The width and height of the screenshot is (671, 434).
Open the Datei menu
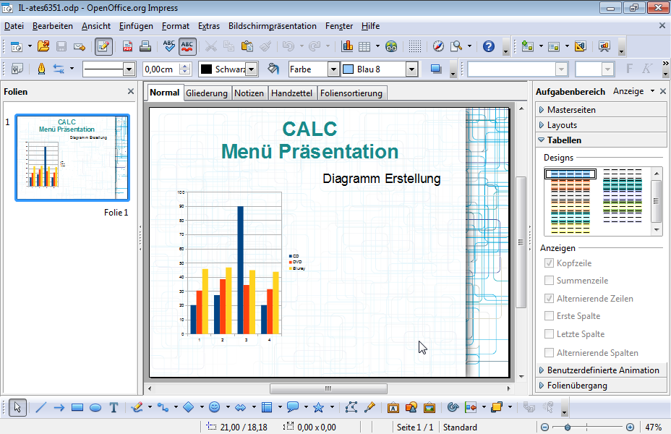point(14,26)
